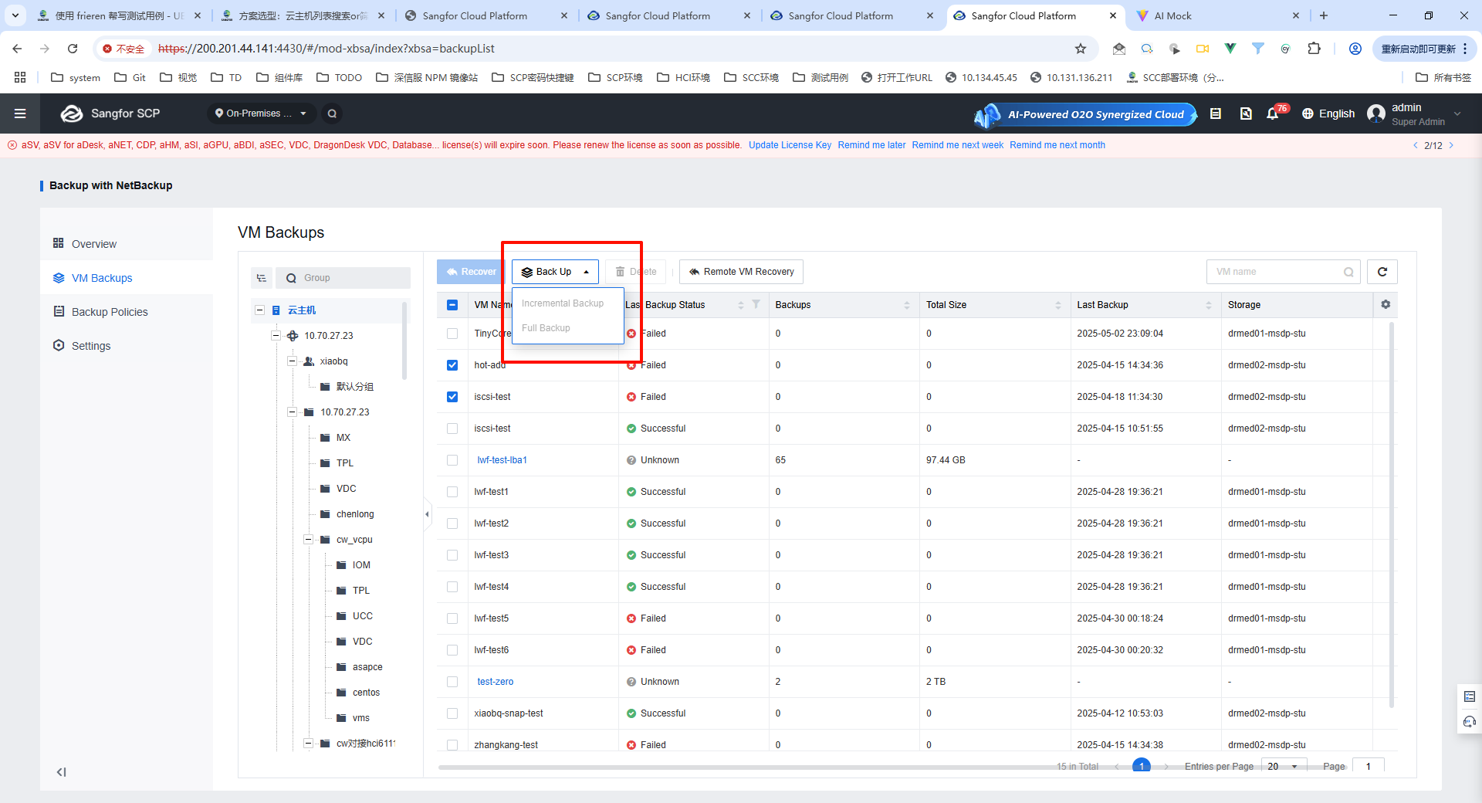
Task: Go to next license notice
Action: point(1451,145)
